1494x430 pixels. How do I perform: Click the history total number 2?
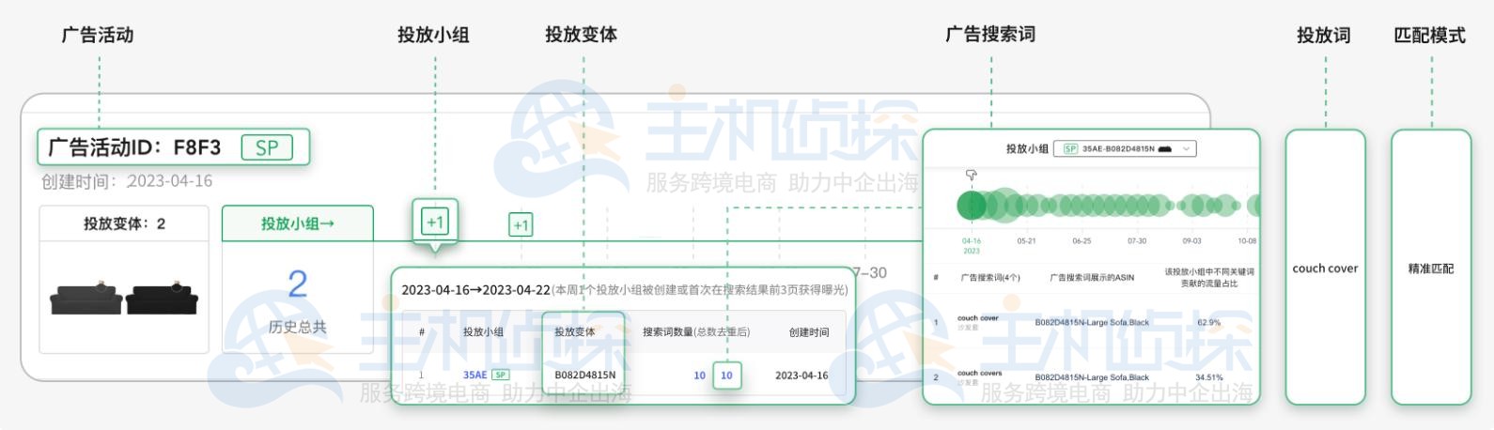297,284
